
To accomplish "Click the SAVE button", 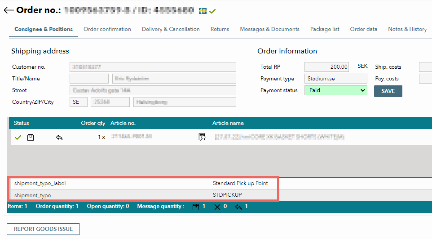I will tap(388, 91).
